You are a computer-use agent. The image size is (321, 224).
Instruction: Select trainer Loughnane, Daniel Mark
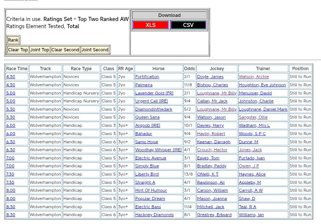(x=263, y=109)
